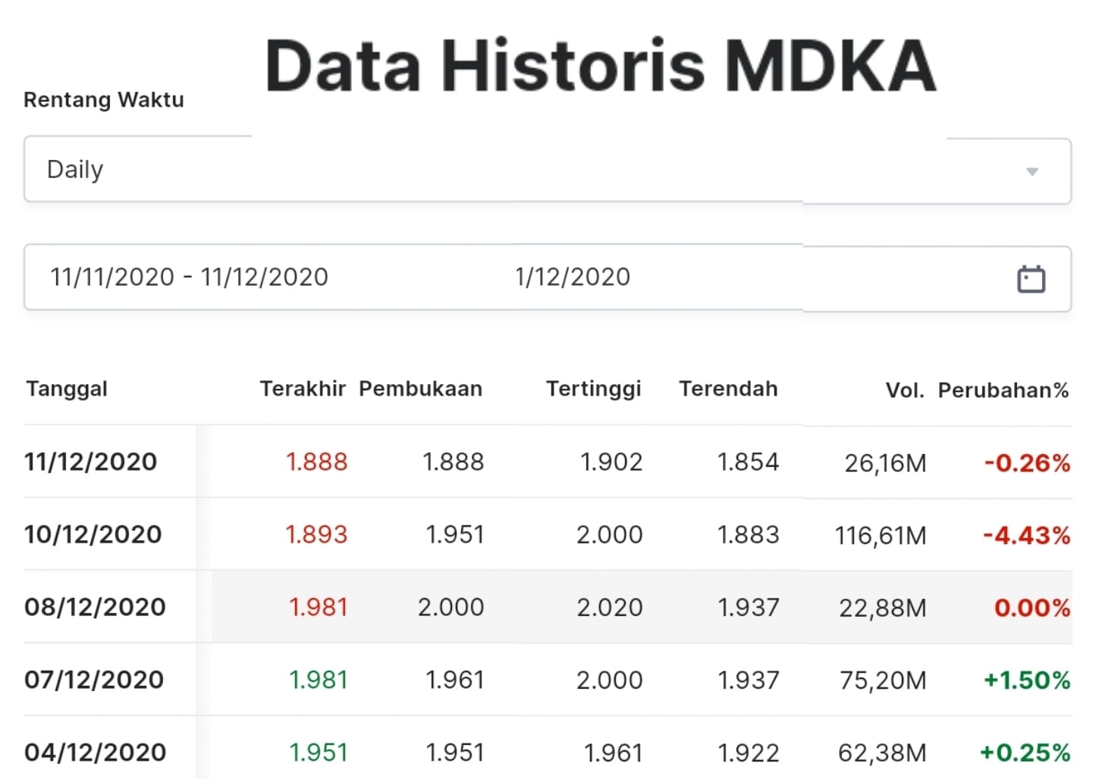Image resolution: width=1093 pixels, height=779 pixels.
Task: Expand the Daily time range dropdown arrow
Action: tap(1032, 171)
